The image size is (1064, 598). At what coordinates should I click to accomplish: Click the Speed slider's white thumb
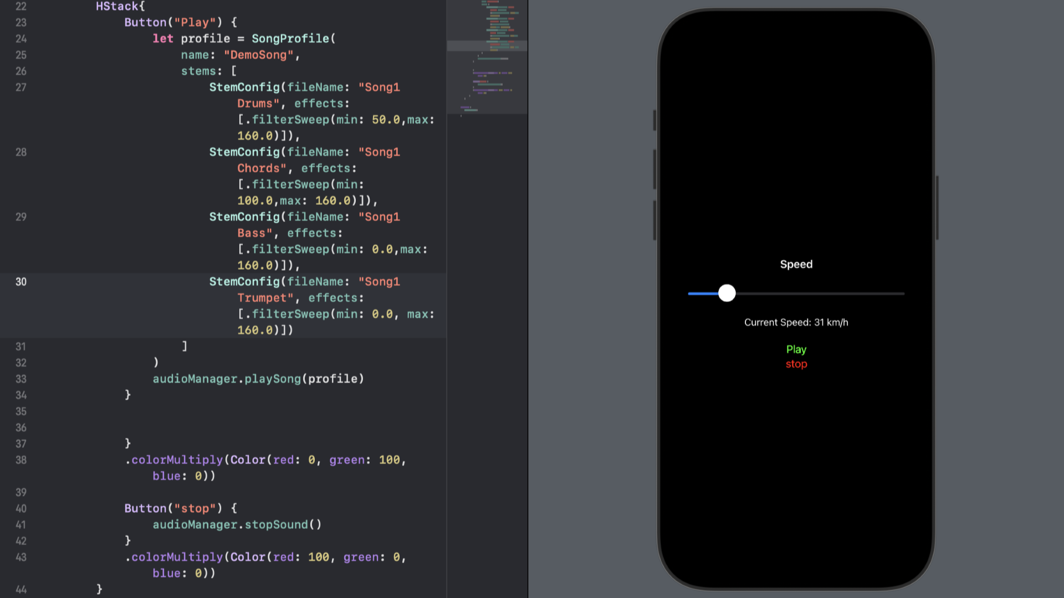[x=727, y=293]
